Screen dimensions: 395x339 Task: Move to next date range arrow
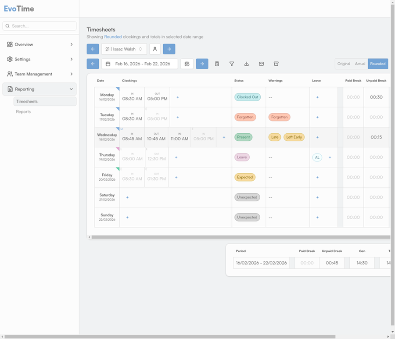coord(202,64)
